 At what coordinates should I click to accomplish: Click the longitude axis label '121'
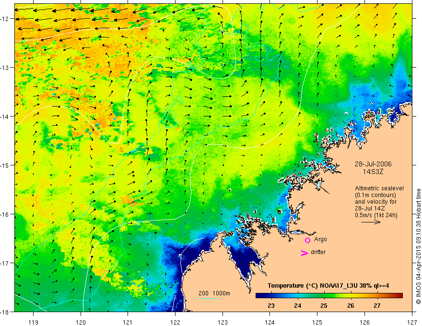click(x=128, y=322)
